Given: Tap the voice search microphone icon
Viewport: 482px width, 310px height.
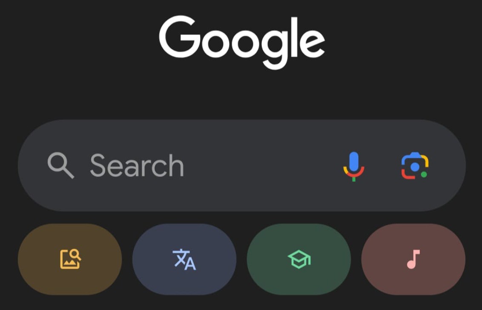Looking at the screenshot, I should (354, 166).
